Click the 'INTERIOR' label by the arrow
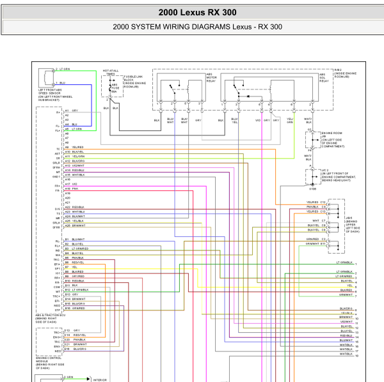Screen dimensions: 384x382 click(x=100, y=380)
